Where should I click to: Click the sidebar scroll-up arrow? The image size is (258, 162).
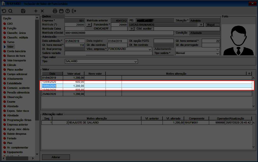click(x=37, y=18)
